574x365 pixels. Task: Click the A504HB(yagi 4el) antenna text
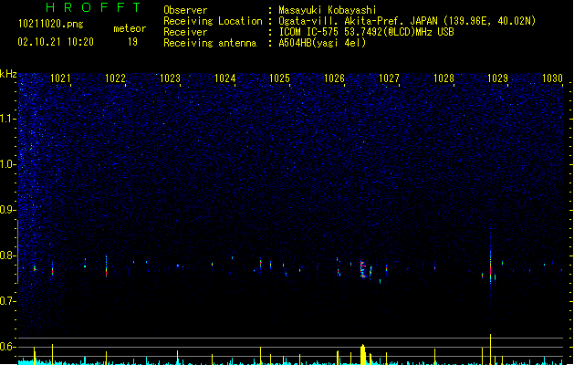[x=322, y=43]
